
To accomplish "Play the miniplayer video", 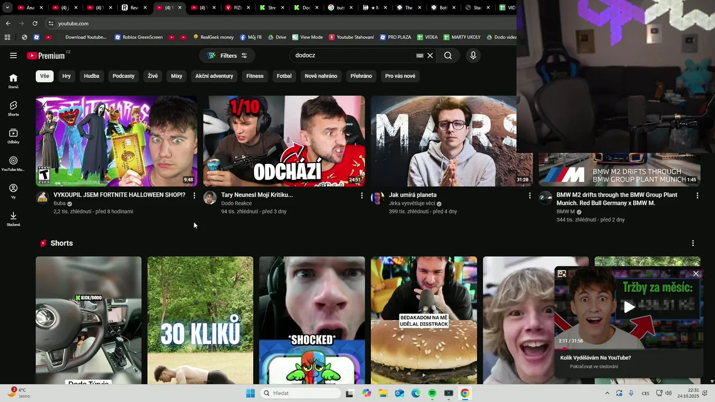I will [629, 307].
